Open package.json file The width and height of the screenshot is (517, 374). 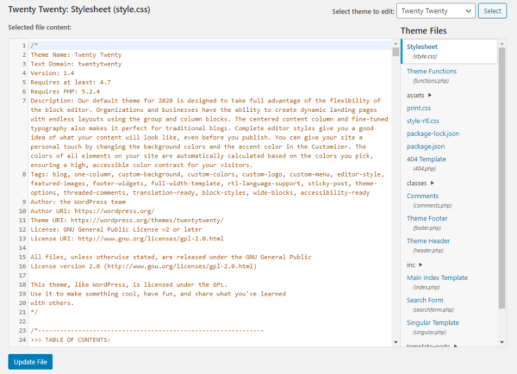(426, 147)
